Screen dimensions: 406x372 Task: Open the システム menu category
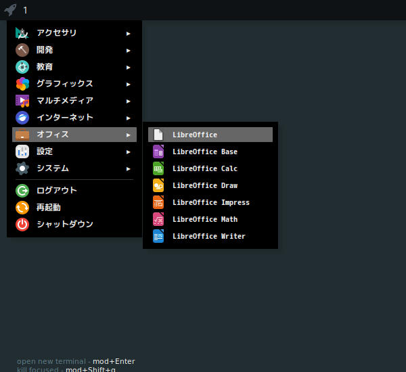pyautogui.click(x=74, y=168)
